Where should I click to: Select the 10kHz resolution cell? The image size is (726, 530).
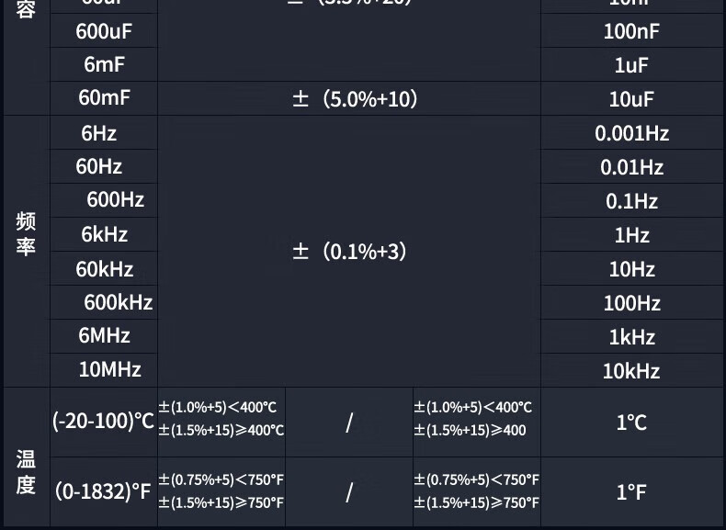coord(631,371)
